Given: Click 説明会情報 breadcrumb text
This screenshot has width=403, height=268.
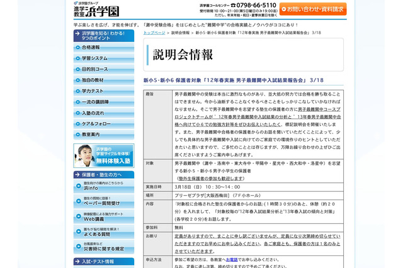Looking at the screenshot, I should pyautogui.click(x=181, y=33).
